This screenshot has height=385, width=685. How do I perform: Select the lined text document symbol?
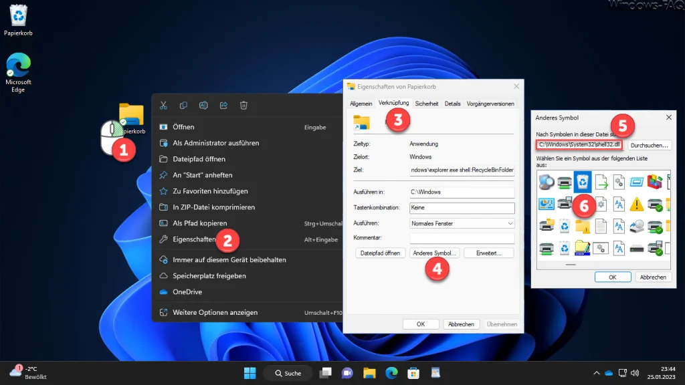point(601,226)
